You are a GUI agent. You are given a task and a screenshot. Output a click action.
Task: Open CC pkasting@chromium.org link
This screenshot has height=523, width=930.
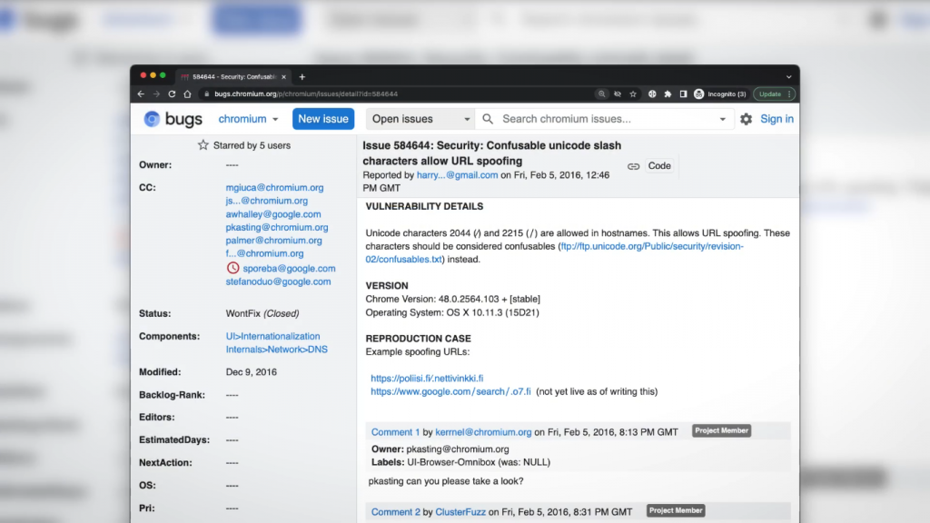pos(277,228)
